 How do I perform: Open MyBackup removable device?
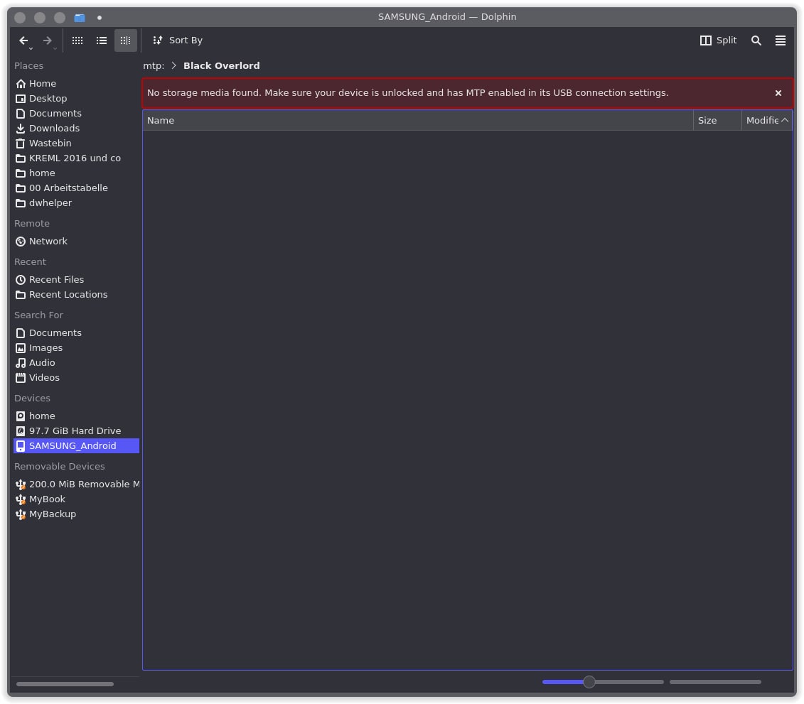pyautogui.click(x=76, y=514)
